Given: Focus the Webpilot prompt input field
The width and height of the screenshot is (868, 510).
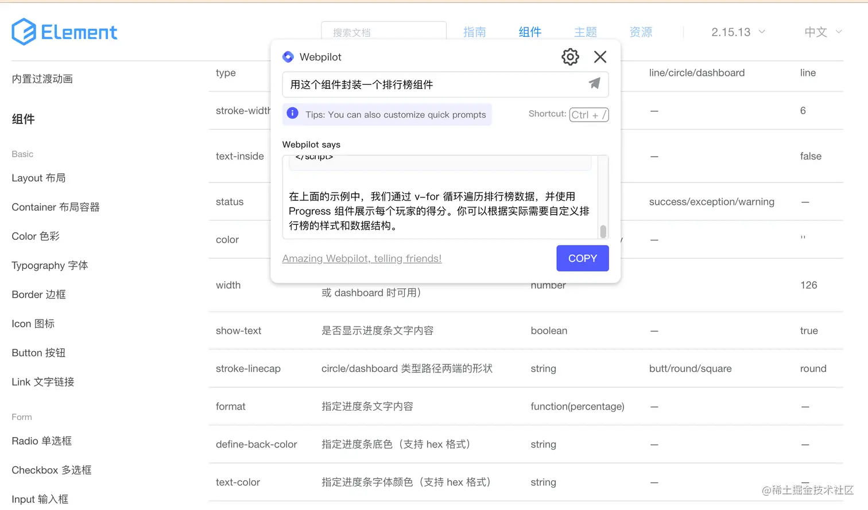Looking at the screenshot, I should pos(445,84).
